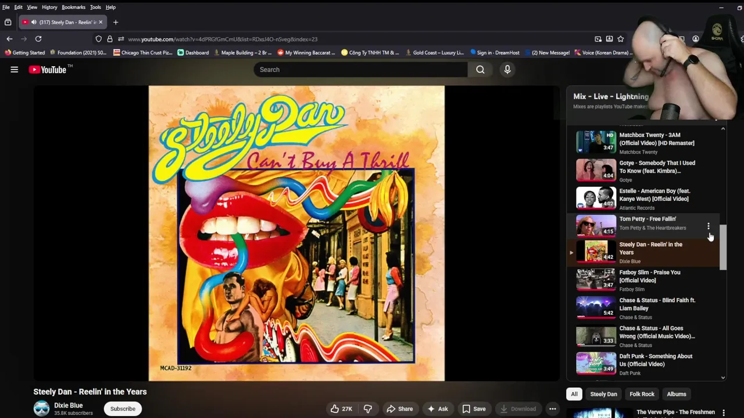Save the video to a playlist
744x418 pixels.
[474, 409]
